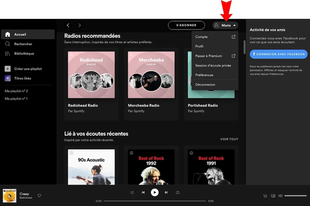Screen dimensions: 310x206
Task: Click the S'ABONNER button
Action: pyautogui.click(x=186, y=25)
